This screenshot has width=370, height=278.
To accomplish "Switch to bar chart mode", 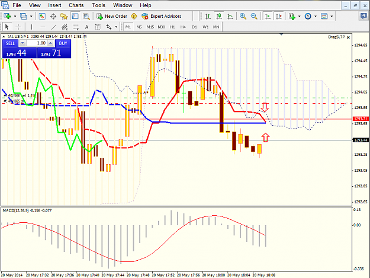I will [x=208, y=16].
